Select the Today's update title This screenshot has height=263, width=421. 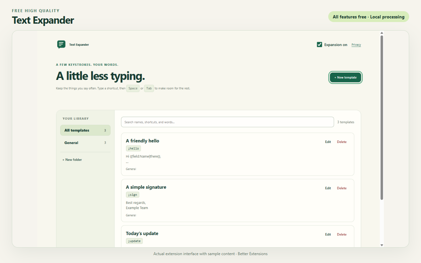142,233
